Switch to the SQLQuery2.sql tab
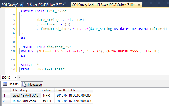Image resolution: width=169 pixels, height=106 pixels. 33,5
